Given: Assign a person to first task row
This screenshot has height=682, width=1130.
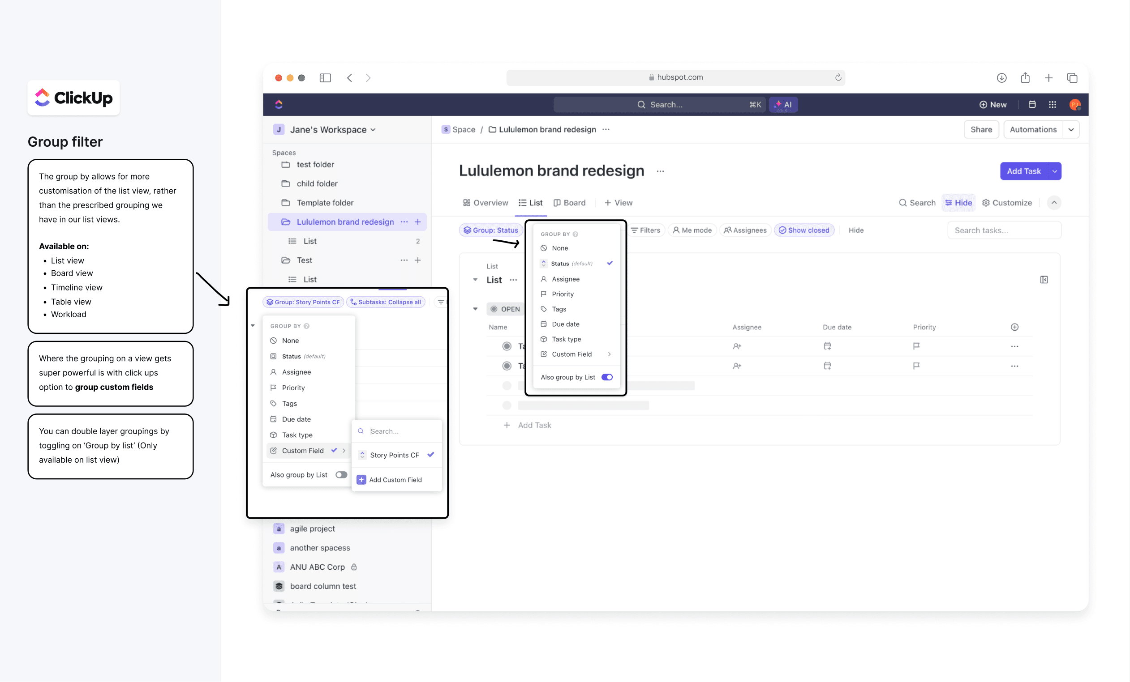Looking at the screenshot, I should [x=737, y=346].
